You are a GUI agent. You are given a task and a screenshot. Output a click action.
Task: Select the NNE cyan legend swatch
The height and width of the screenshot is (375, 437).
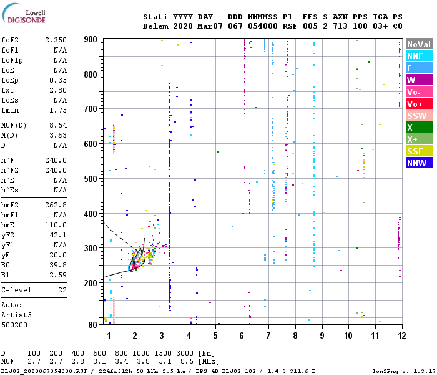tap(420, 56)
